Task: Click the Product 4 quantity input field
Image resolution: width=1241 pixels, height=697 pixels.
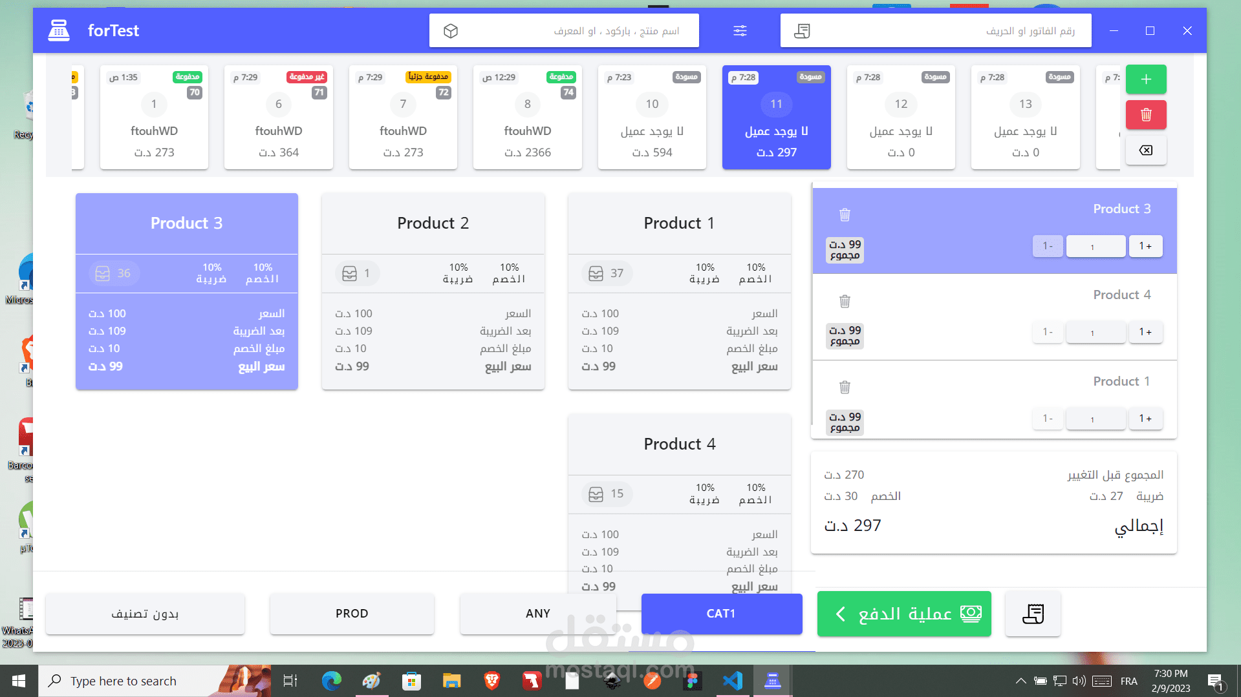Action: click(1095, 333)
